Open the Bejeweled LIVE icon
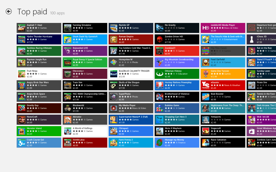 (67, 51)
